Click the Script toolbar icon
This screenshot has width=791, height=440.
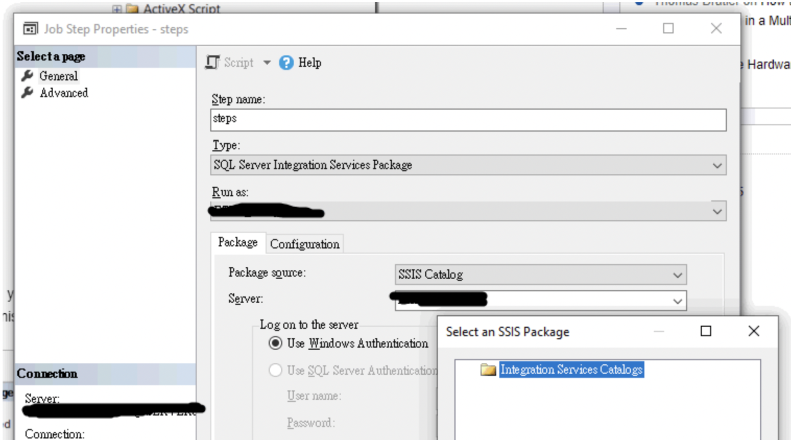tap(212, 63)
